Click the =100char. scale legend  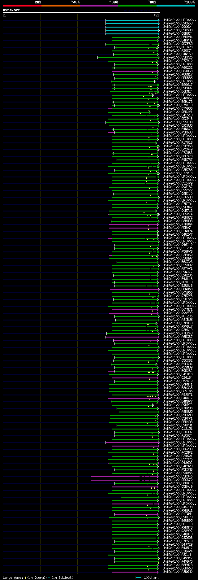pyautogui.click(x=147, y=578)
